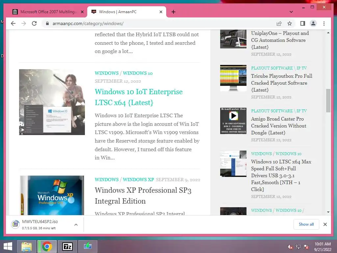This screenshot has width=337, height=253.
Task: Click the Tricube Playoutbox monitor thumbnail
Action: click(x=233, y=78)
